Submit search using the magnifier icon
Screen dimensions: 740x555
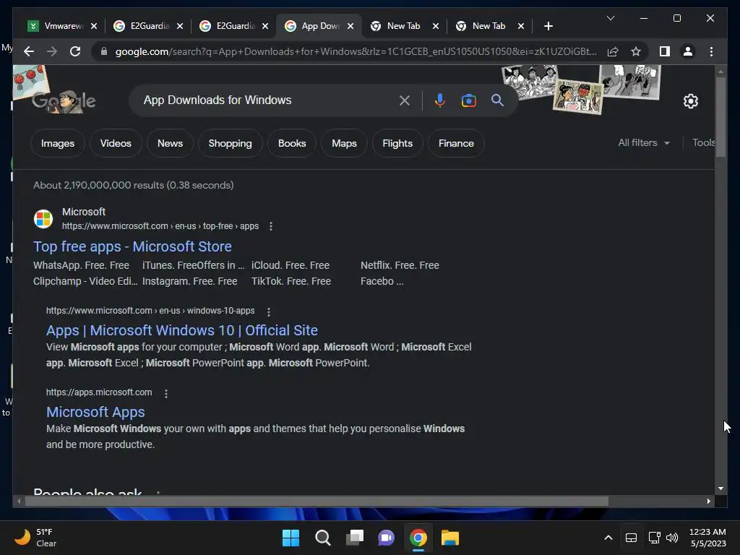click(x=497, y=100)
